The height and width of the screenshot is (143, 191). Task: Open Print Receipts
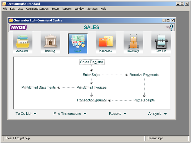144,100
